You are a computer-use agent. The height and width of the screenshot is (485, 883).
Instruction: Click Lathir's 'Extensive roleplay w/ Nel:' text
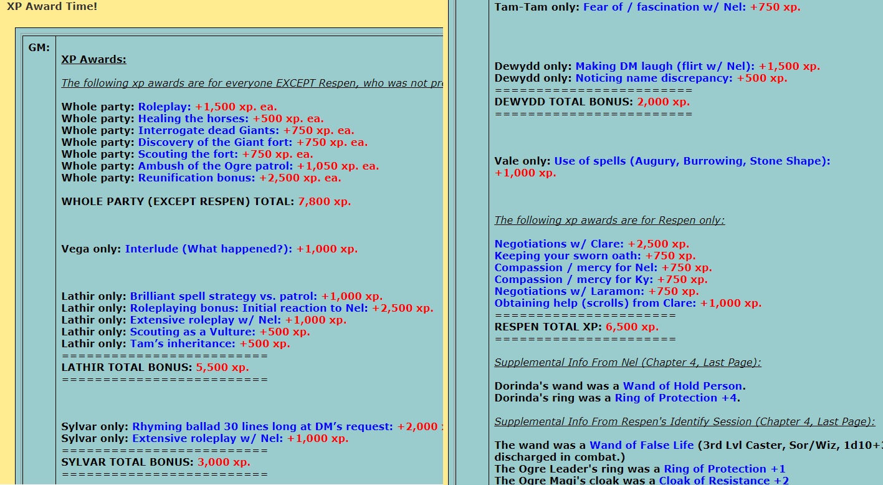206,320
